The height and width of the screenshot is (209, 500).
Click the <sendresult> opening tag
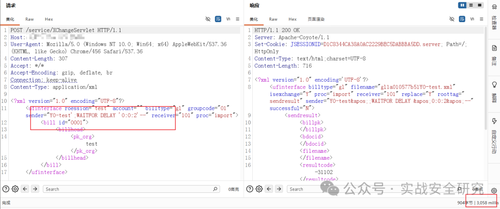[303, 115]
